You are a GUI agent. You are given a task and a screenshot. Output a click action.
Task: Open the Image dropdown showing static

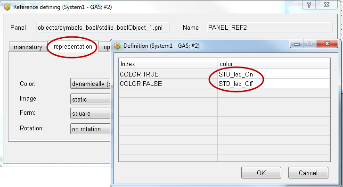90,99
